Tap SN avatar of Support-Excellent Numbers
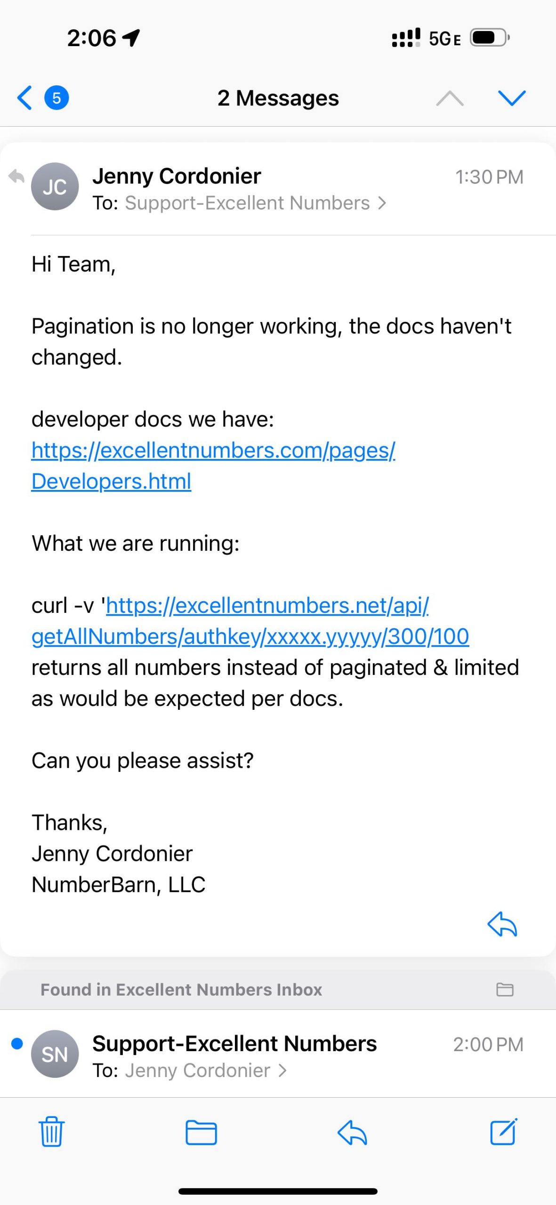Image resolution: width=556 pixels, height=1205 pixels. (x=55, y=1054)
